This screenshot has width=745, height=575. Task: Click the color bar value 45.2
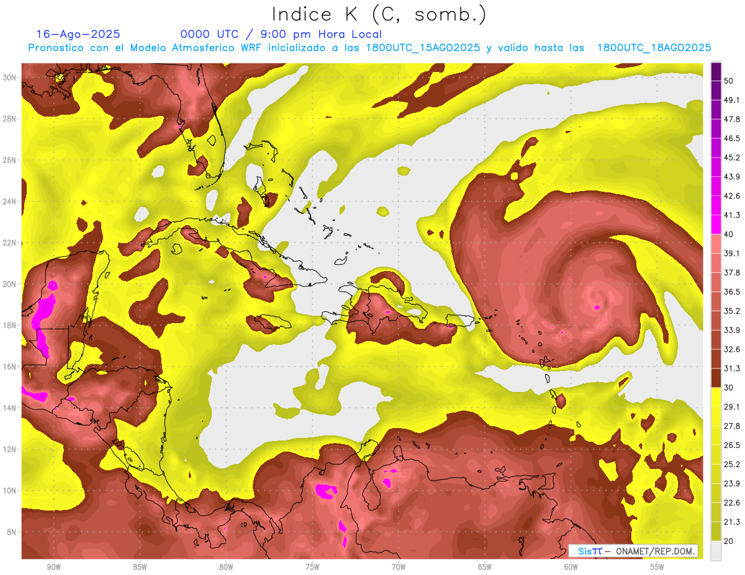731,157
